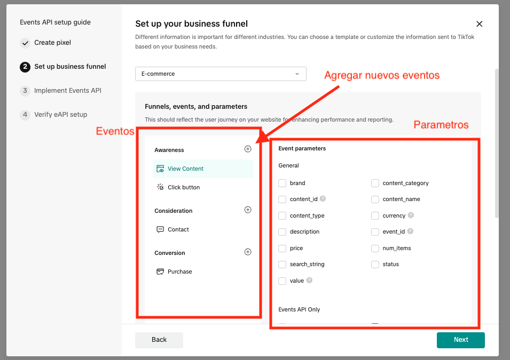
Task: Open the value help tooltip icon
Action: [x=309, y=280]
